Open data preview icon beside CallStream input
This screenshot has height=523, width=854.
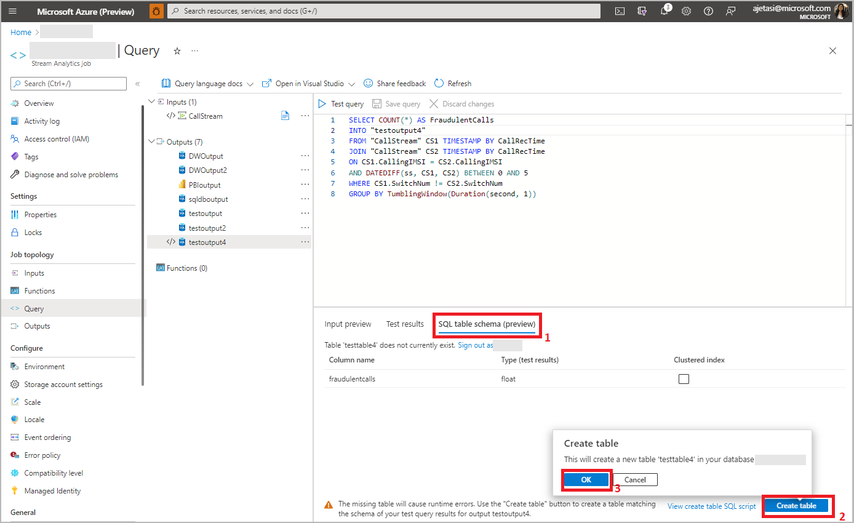click(285, 116)
